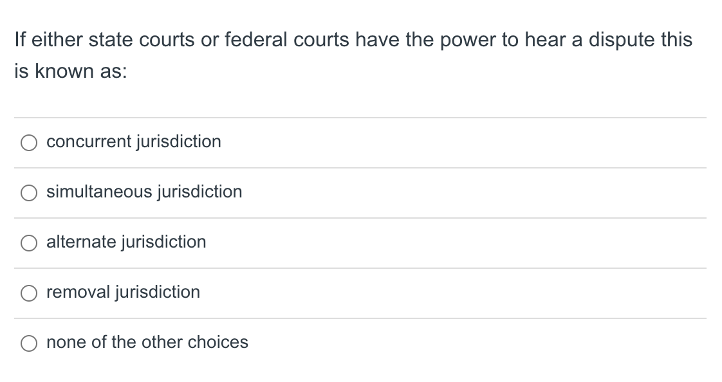The height and width of the screenshot is (382, 722).
Task: Click the "concurrent jurisdiction" answer label
Action: (134, 141)
